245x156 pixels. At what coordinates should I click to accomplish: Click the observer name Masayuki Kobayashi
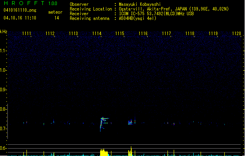coord(140,4)
